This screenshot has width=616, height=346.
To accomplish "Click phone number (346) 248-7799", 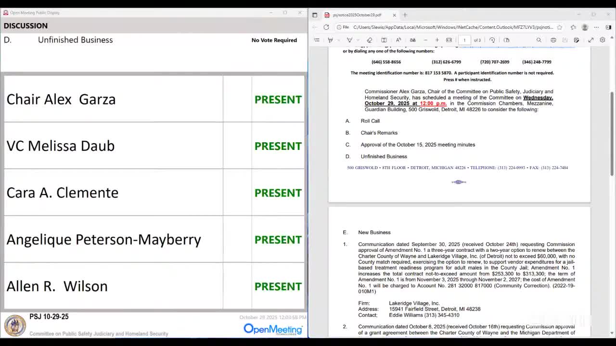I will click(537, 62).
